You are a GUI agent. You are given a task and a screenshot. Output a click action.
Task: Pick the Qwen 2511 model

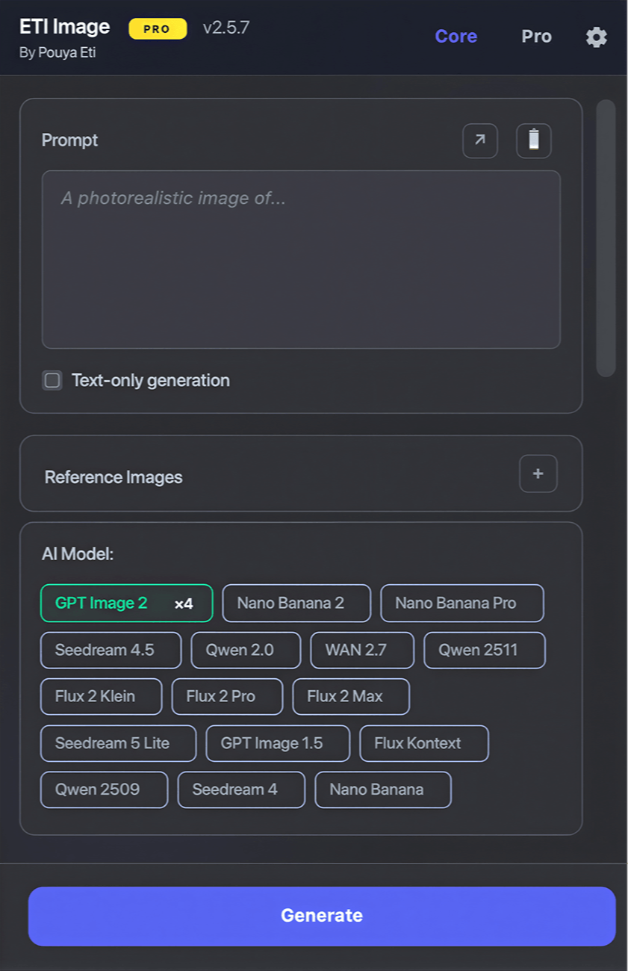coord(485,650)
